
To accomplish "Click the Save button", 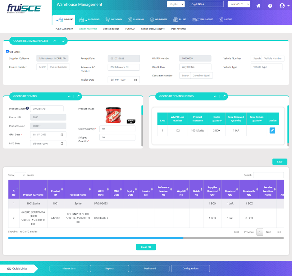I will pos(280,162).
